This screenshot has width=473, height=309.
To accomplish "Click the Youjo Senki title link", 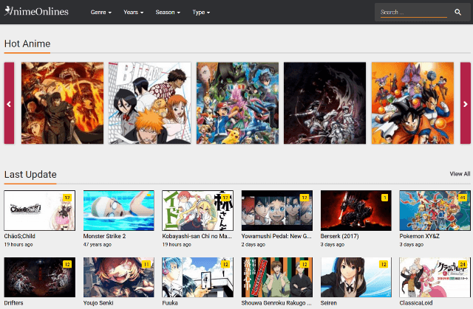I will point(98,303).
